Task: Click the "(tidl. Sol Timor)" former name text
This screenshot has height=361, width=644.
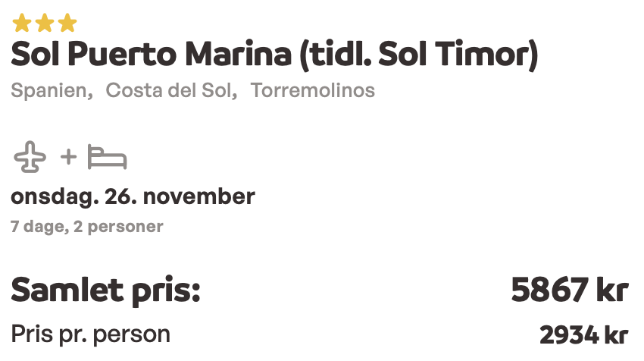Action: pyautogui.click(x=419, y=55)
